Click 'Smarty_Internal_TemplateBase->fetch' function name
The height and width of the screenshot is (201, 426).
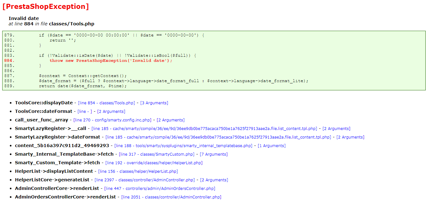coord(64,154)
